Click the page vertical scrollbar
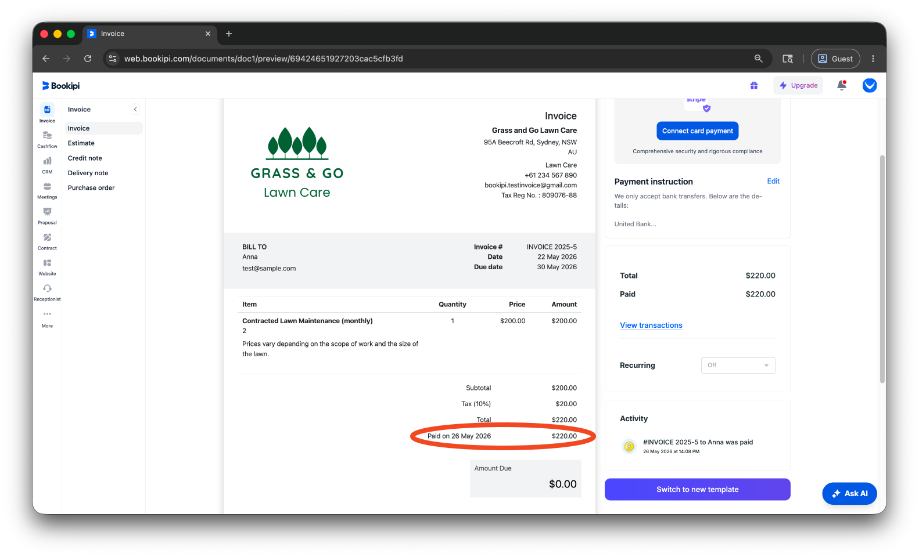This screenshot has width=919, height=557. [x=882, y=269]
